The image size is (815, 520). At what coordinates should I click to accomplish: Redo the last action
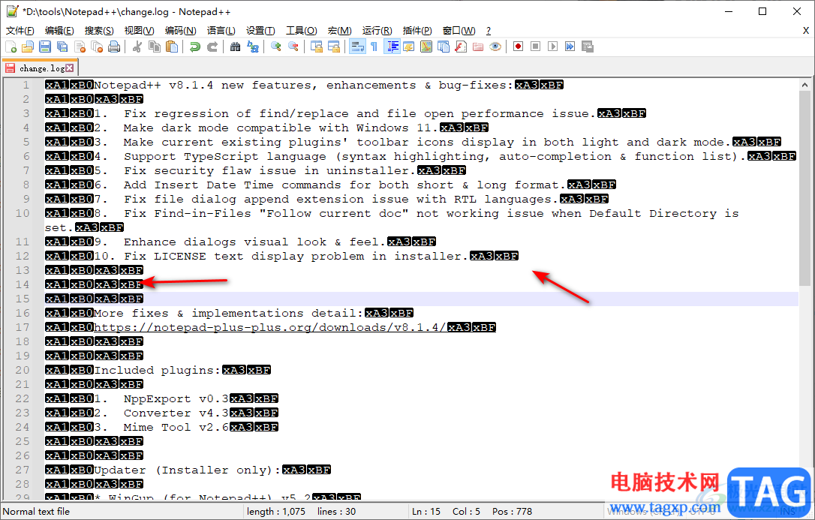[212, 47]
